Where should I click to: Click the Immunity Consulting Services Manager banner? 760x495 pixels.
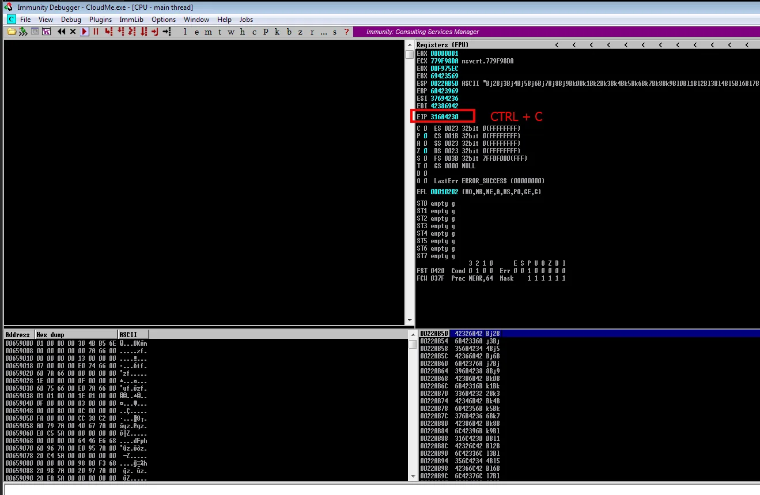point(556,32)
